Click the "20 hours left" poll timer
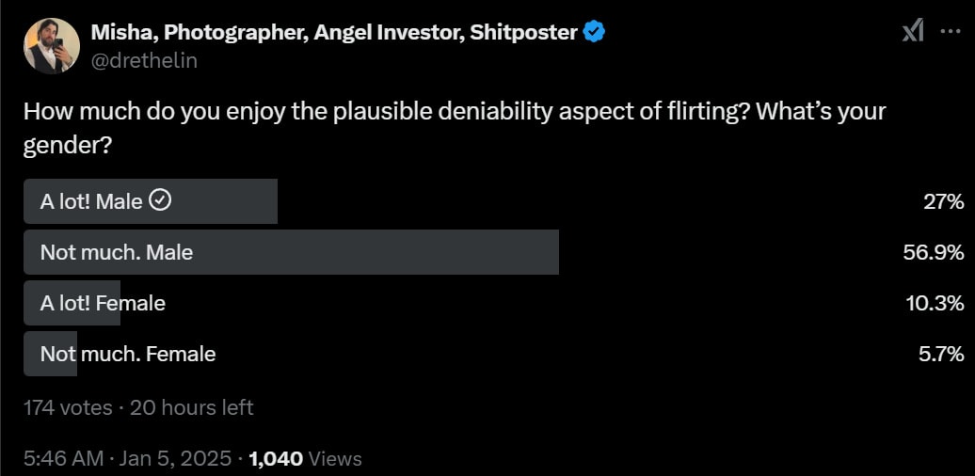This screenshot has width=975, height=476. [x=191, y=407]
